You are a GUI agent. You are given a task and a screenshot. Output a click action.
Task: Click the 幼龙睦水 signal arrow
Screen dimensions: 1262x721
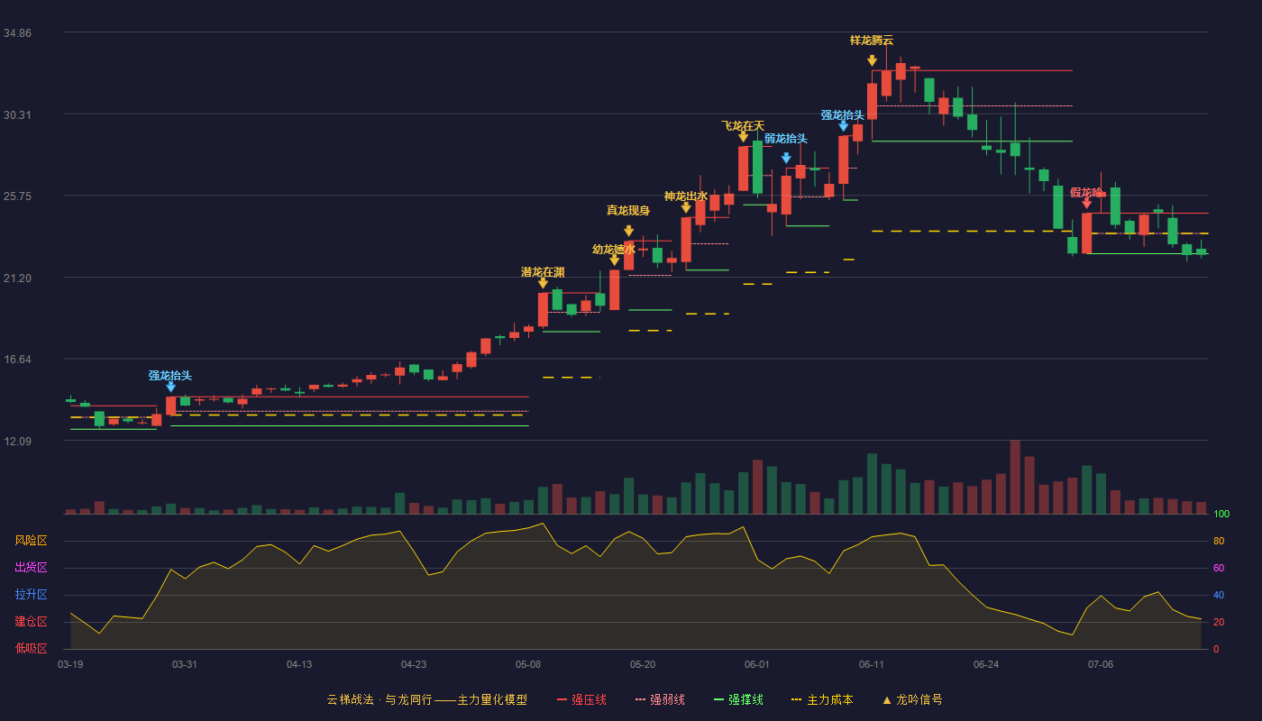click(614, 260)
